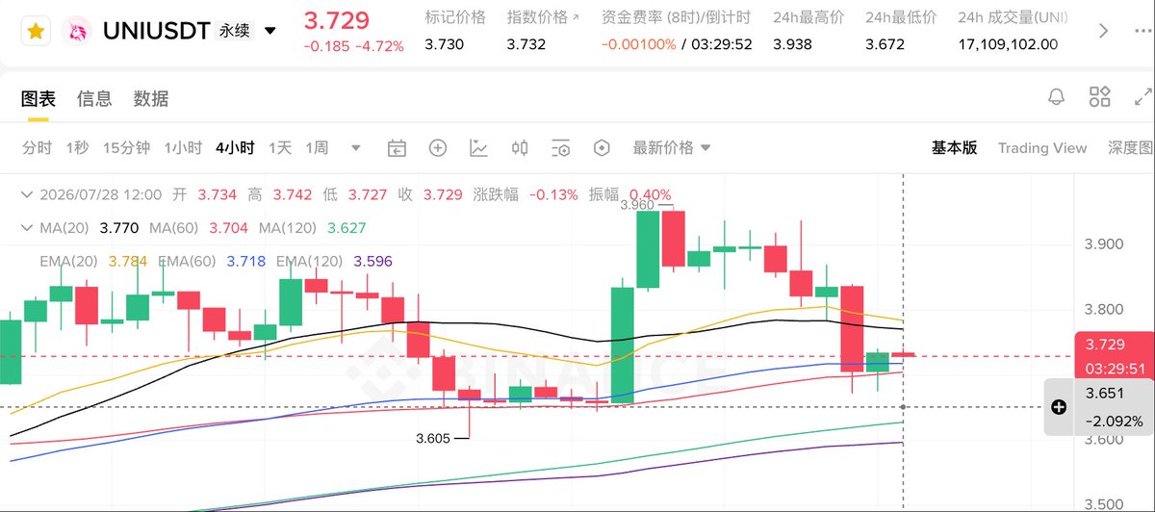Switch to 深度图 depth chart

tap(1130, 148)
